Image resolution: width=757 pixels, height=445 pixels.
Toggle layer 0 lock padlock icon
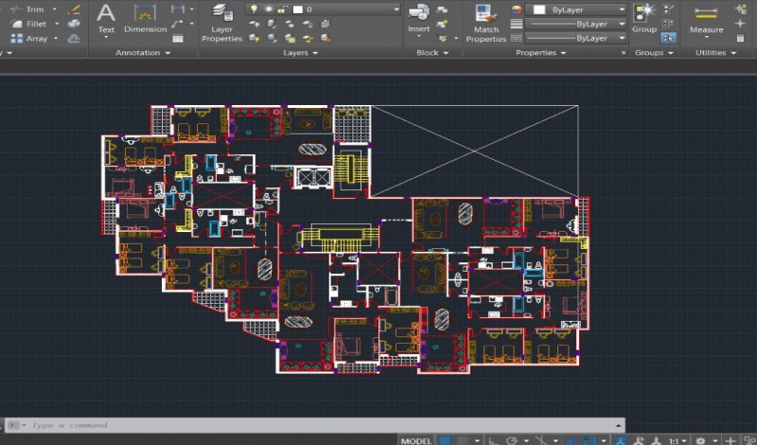tap(283, 9)
